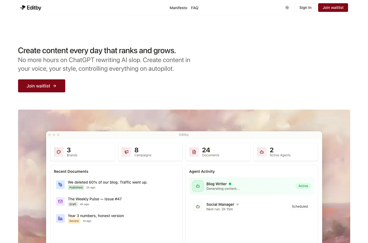Toggle the light/dark theme sun icon
Image resolution: width=368 pixels, height=243 pixels.
click(x=287, y=8)
